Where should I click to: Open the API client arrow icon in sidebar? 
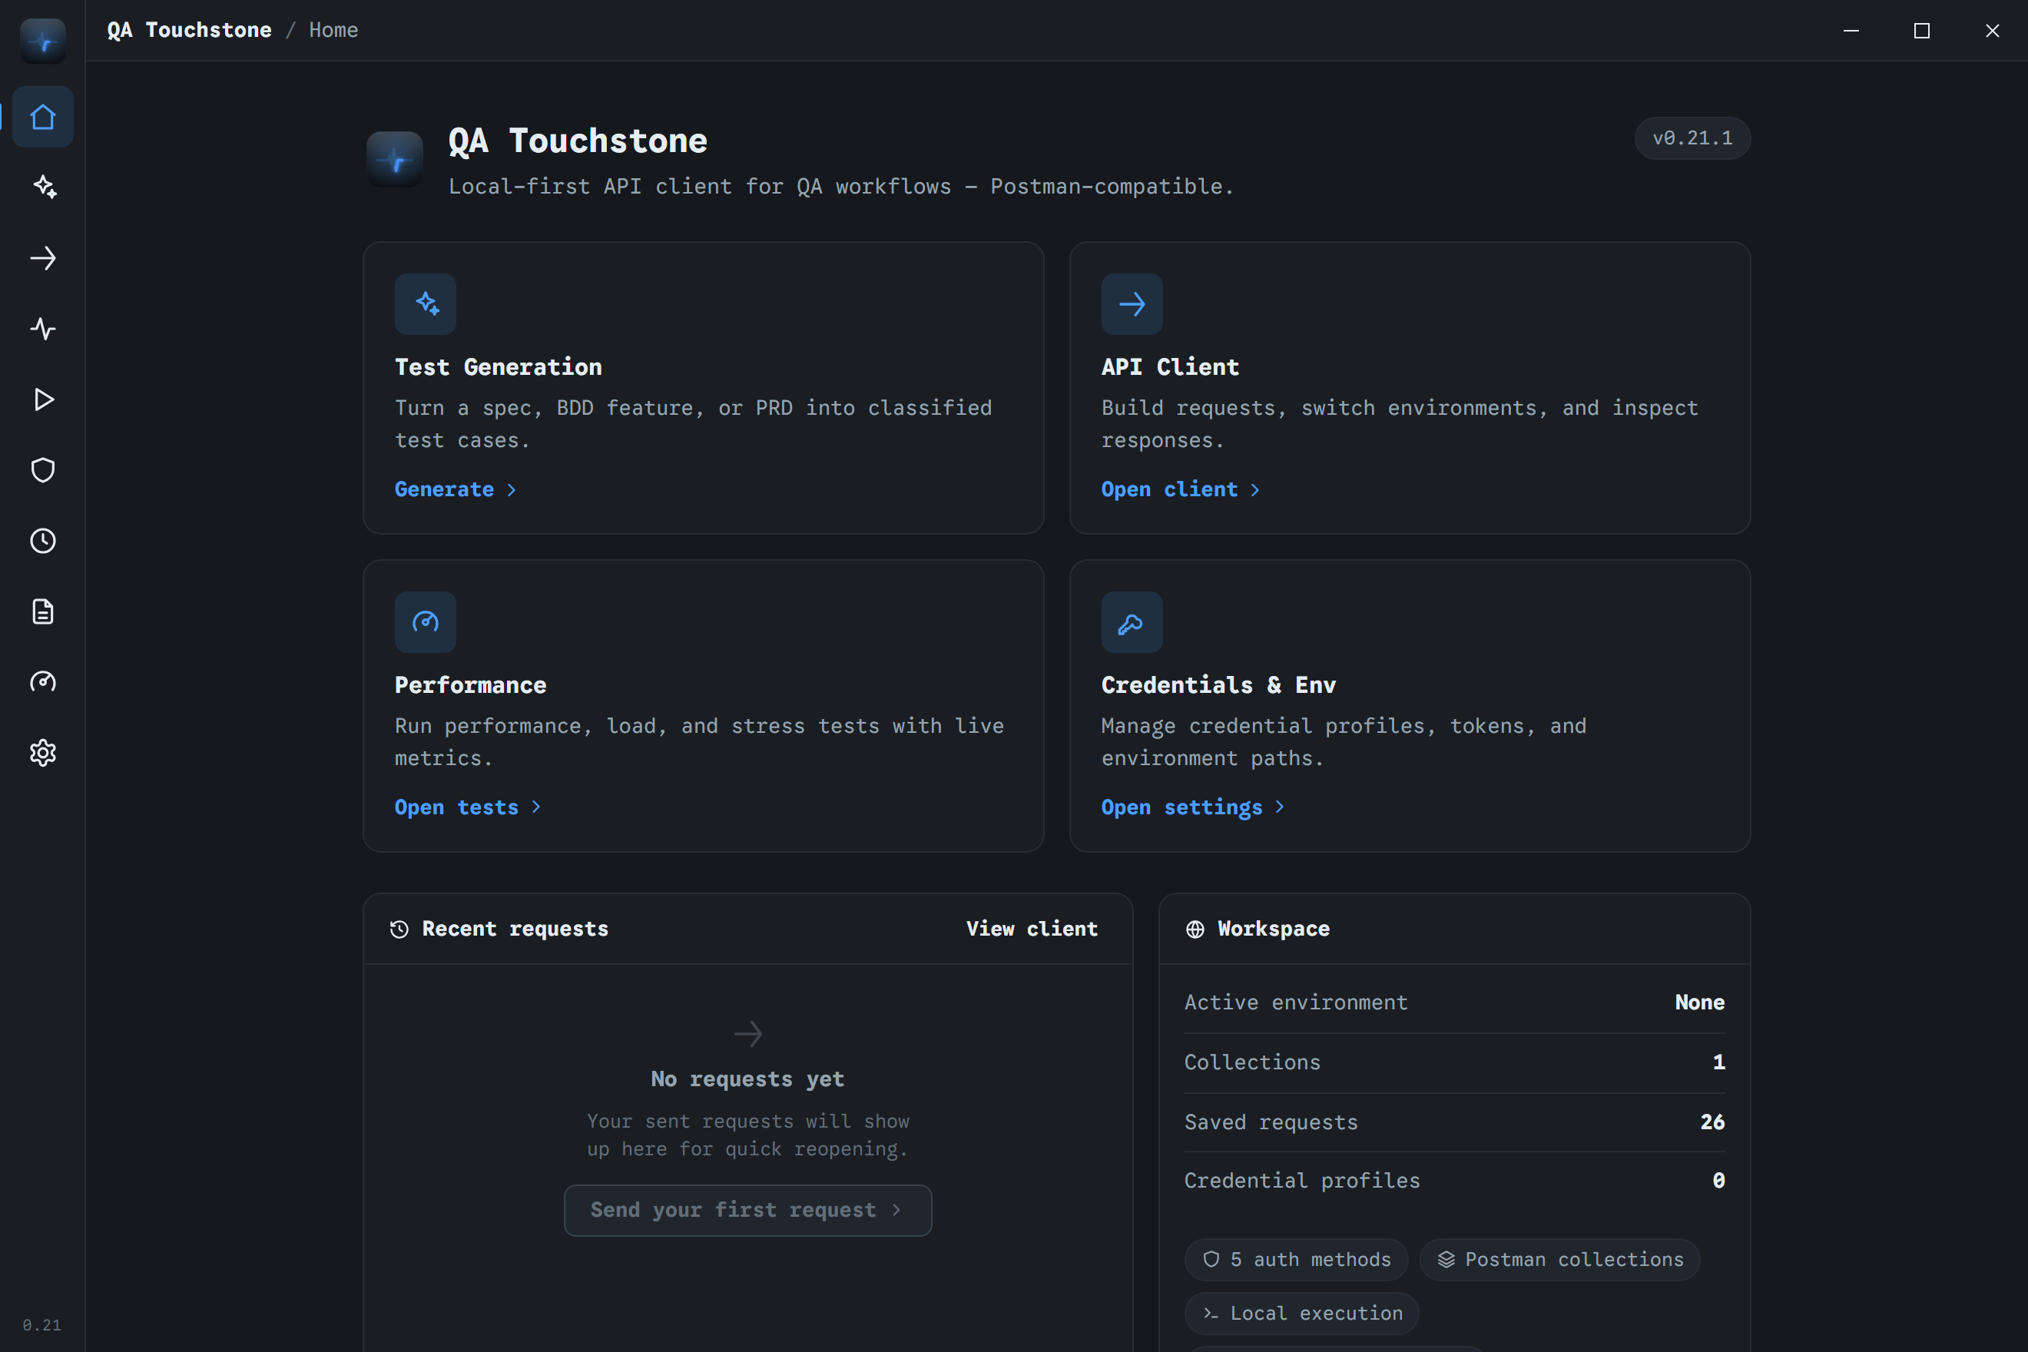(x=42, y=258)
